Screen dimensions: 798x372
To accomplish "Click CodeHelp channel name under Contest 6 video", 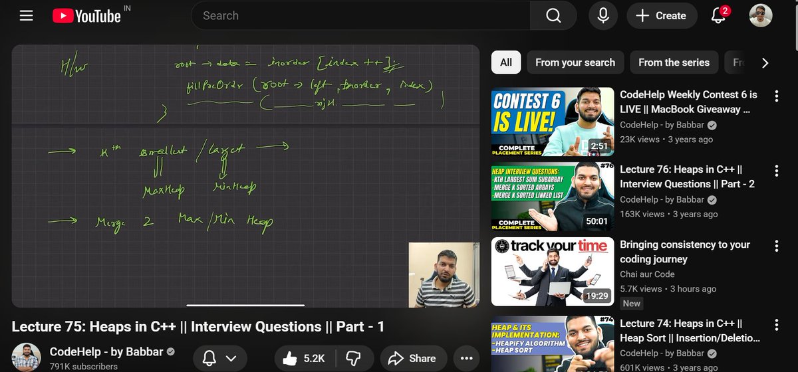I will (x=662, y=125).
